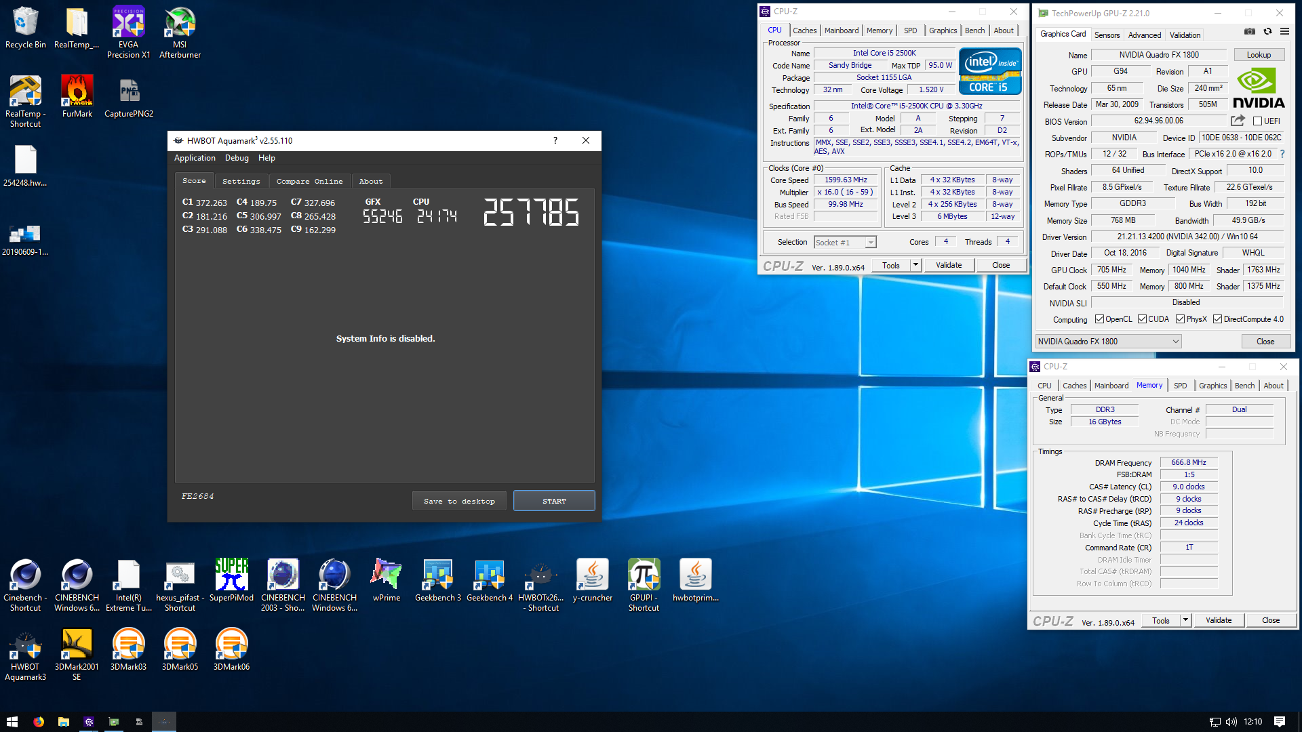Image resolution: width=1302 pixels, height=732 pixels.
Task: Select the Recycle Bin icon
Action: [x=25, y=27]
